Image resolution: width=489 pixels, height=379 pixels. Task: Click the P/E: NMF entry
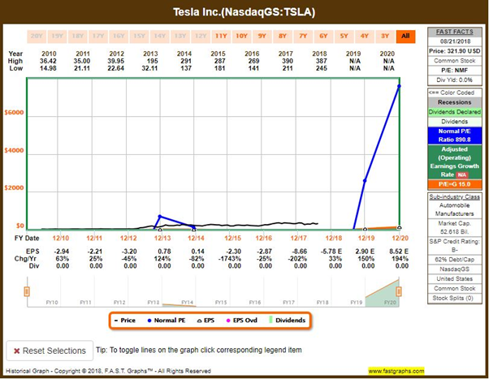pyautogui.click(x=454, y=71)
